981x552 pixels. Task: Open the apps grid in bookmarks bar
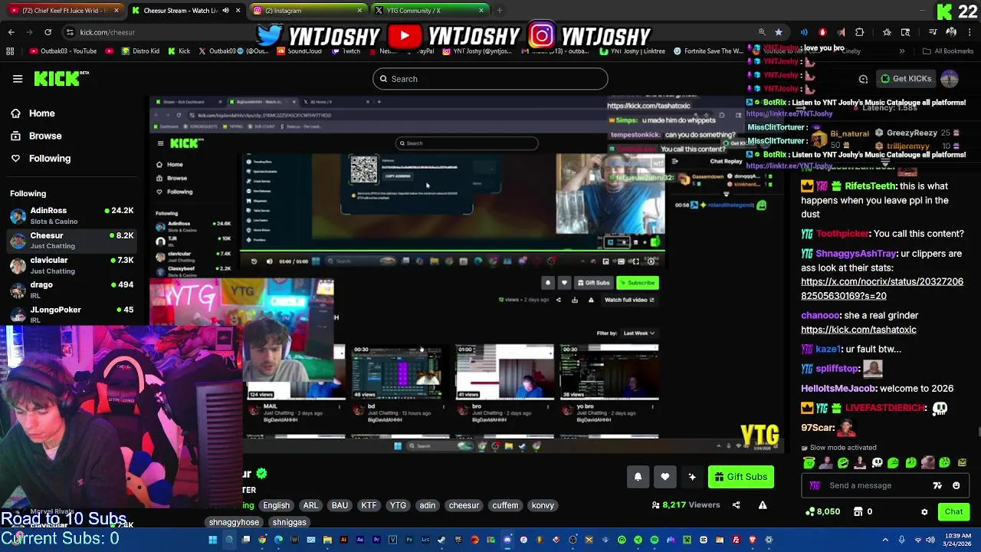(x=10, y=51)
